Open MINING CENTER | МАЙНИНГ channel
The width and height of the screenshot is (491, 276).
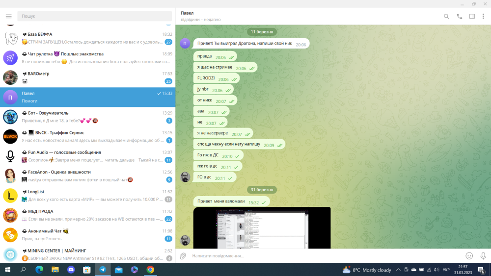click(88, 254)
